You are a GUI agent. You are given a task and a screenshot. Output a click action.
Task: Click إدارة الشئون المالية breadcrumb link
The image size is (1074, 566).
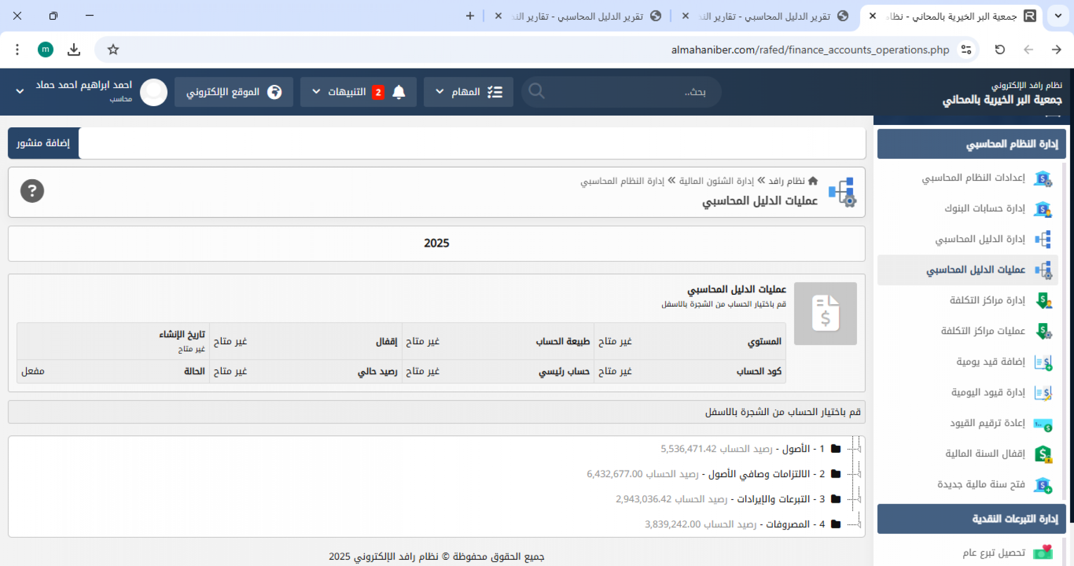(x=716, y=181)
